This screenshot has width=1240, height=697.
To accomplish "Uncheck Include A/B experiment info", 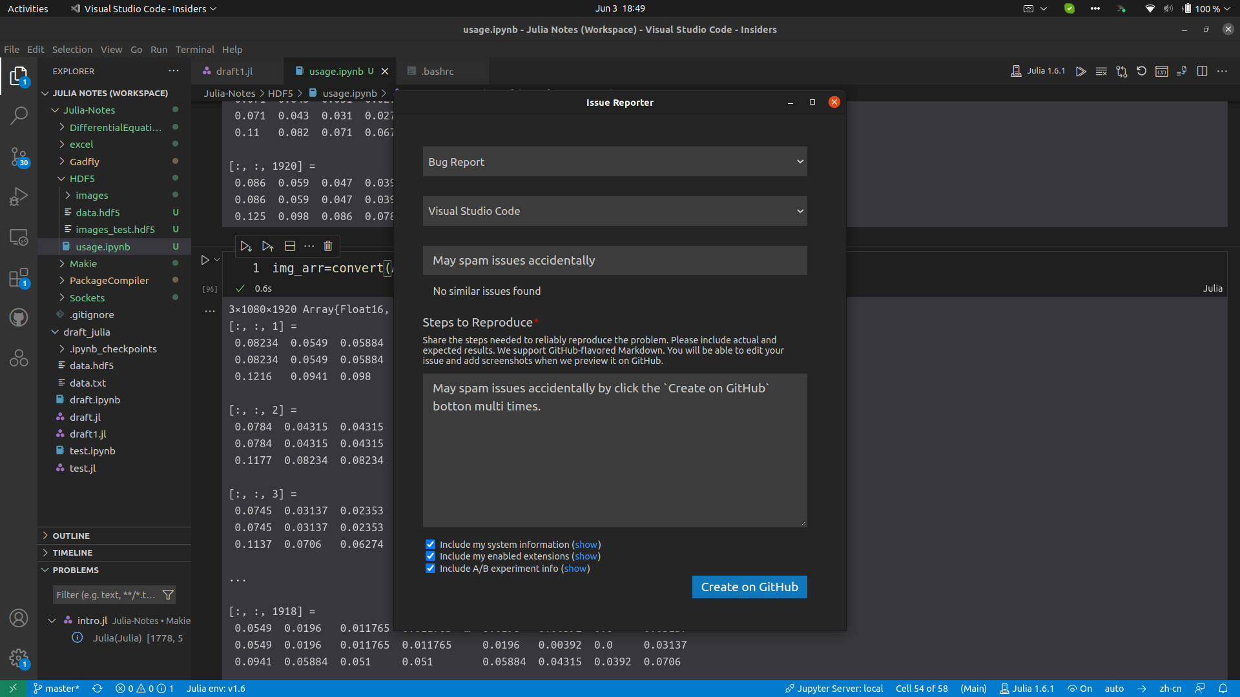I will click(430, 569).
